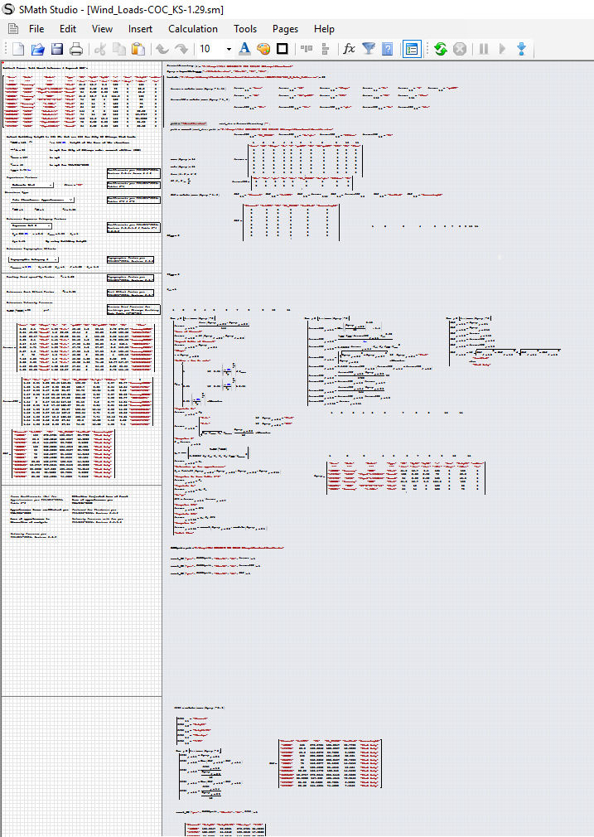Toggle the highlighted side panel button

[x=412, y=49]
